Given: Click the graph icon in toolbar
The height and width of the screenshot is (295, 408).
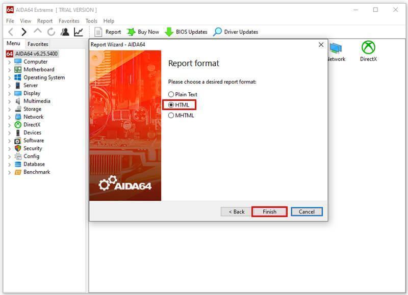Looking at the screenshot, I should [78, 32].
